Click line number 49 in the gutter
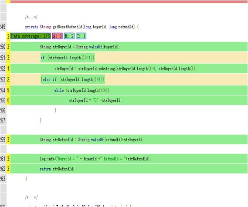The height and width of the screenshot is (207, 248). click(3, 27)
